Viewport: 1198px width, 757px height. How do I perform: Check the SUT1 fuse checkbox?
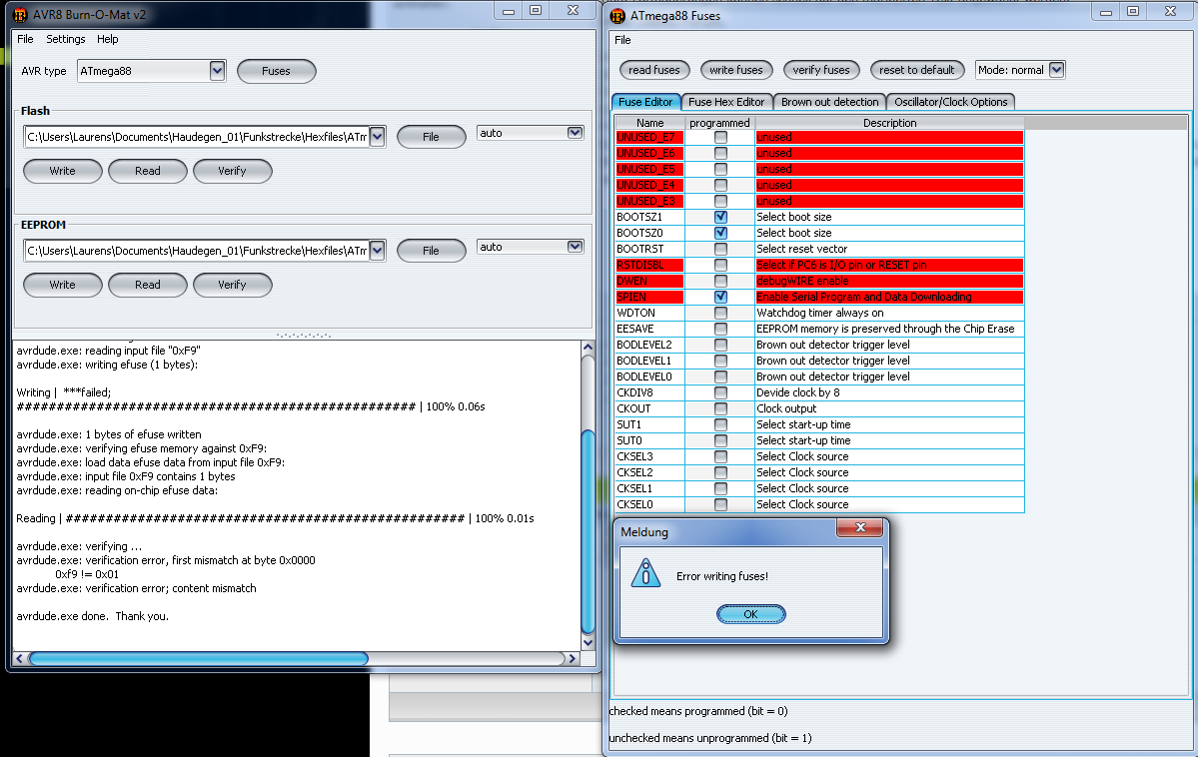720,424
